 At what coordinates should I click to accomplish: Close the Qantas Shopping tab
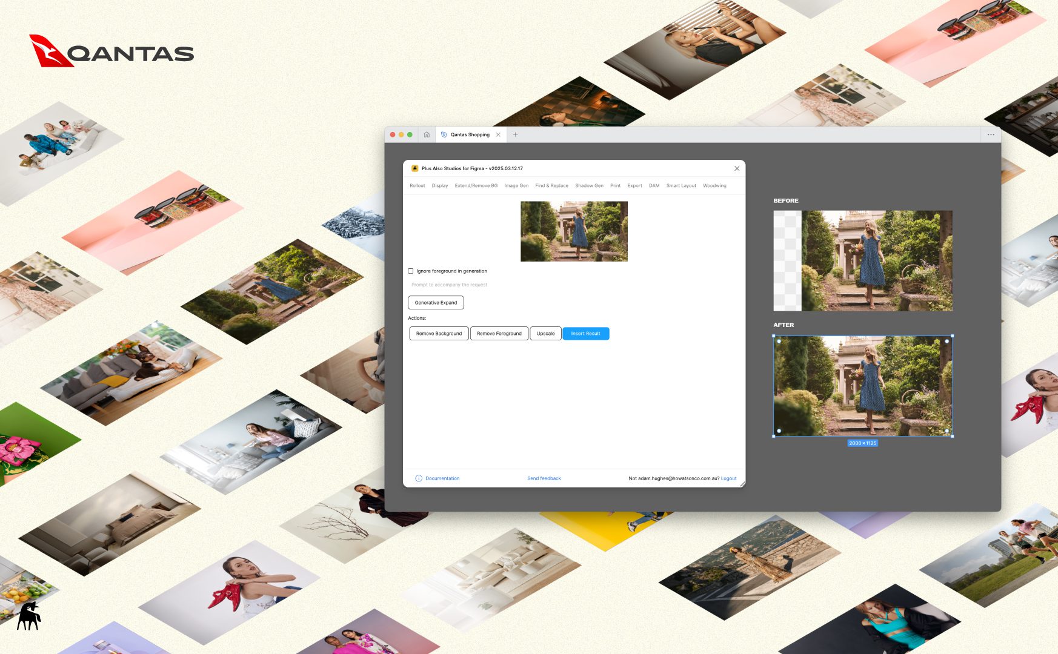pyautogui.click(x=498, y=134)
